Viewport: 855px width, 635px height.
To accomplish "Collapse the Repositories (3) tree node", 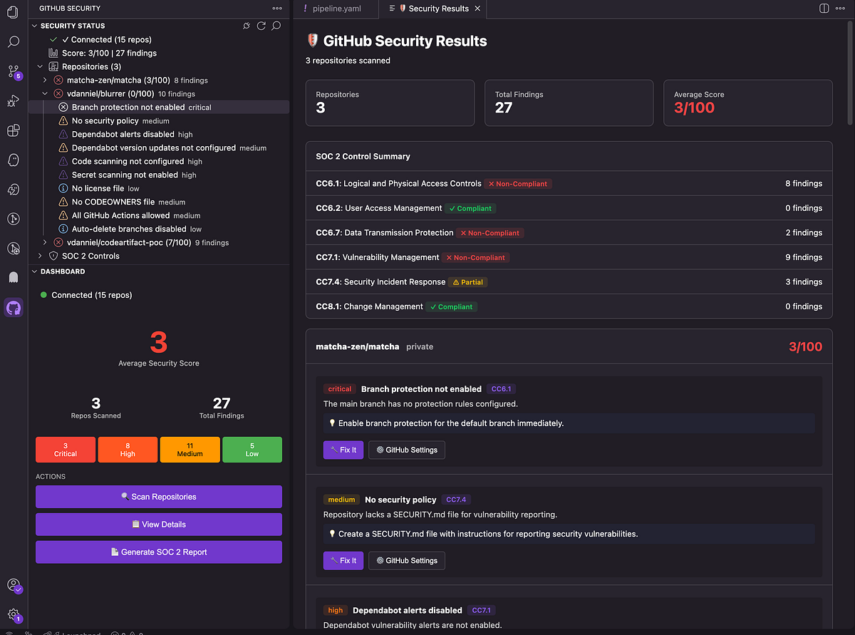I will point(40,66).
